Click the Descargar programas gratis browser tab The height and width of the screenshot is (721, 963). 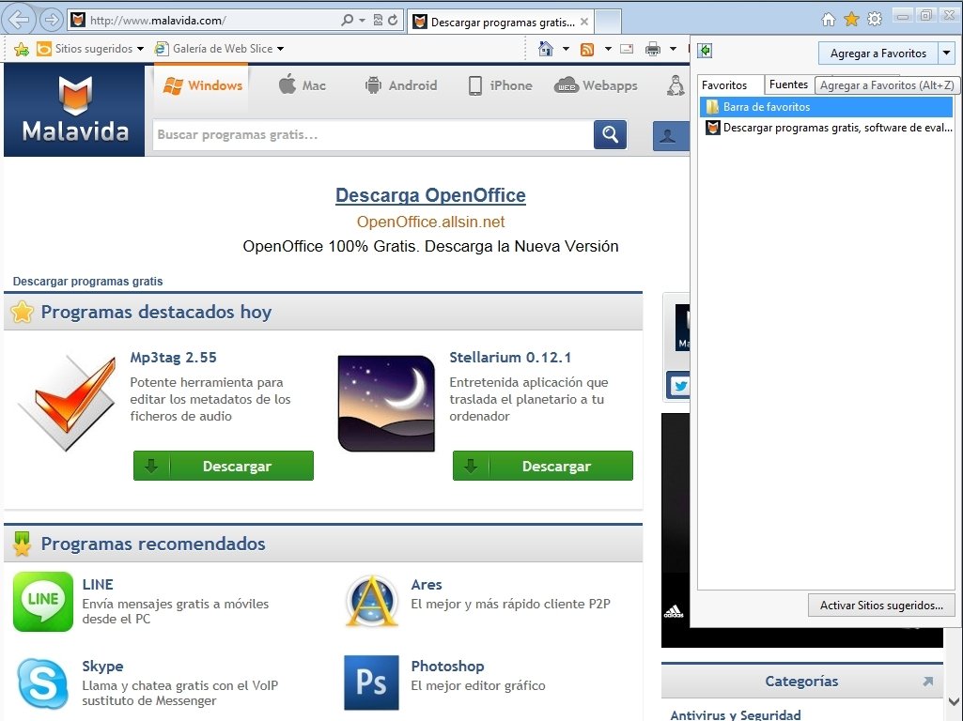click(x=501, y=23)
